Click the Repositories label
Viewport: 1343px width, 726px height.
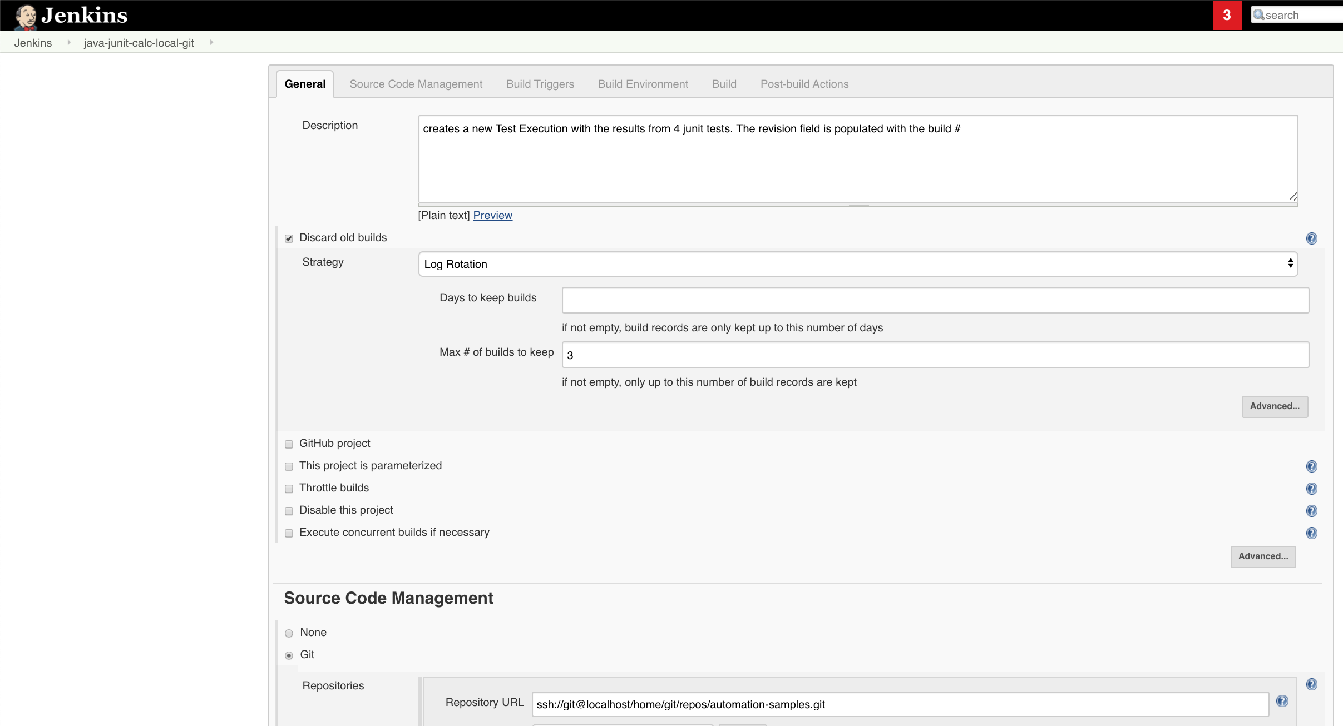pos(333,685)
